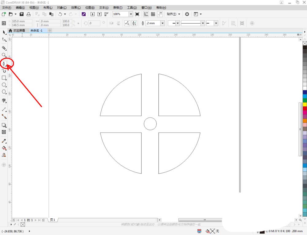Click the Export icon
The height and width of the screenshot is (235, 307).
click(x=99, y=14)
